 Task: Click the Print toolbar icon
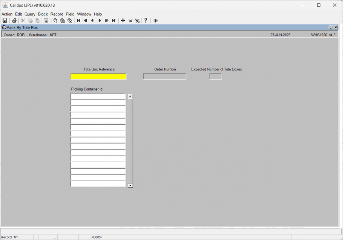pyautogui.click(x=14, y=20)
